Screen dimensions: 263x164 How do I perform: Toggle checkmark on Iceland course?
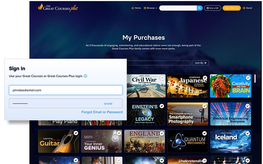click(248, 133)
